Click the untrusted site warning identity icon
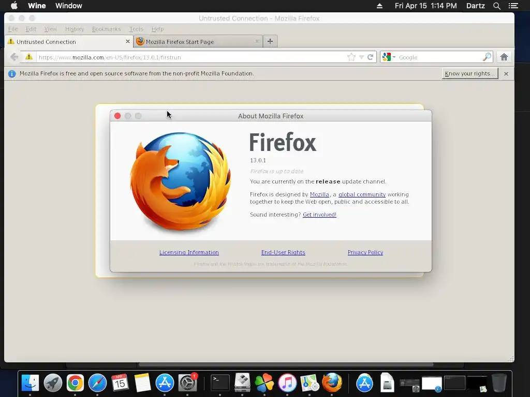Image resolution: width=530 pixels, height=397 pixels. coord(29,57)
